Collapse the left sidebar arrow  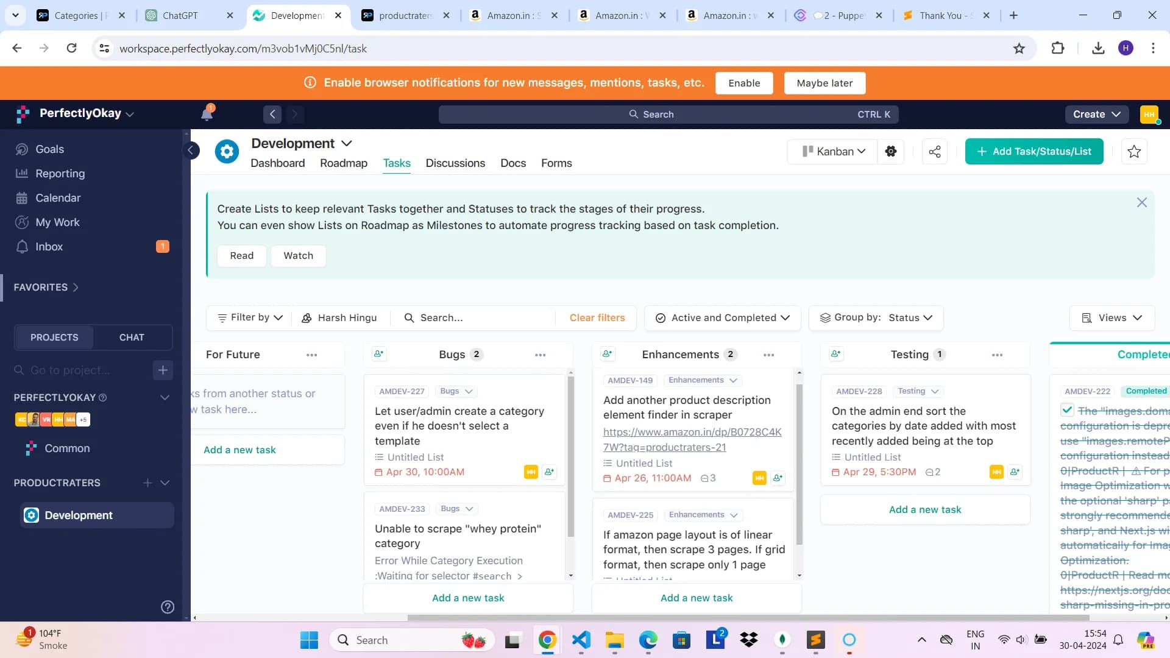coord(191,150)
